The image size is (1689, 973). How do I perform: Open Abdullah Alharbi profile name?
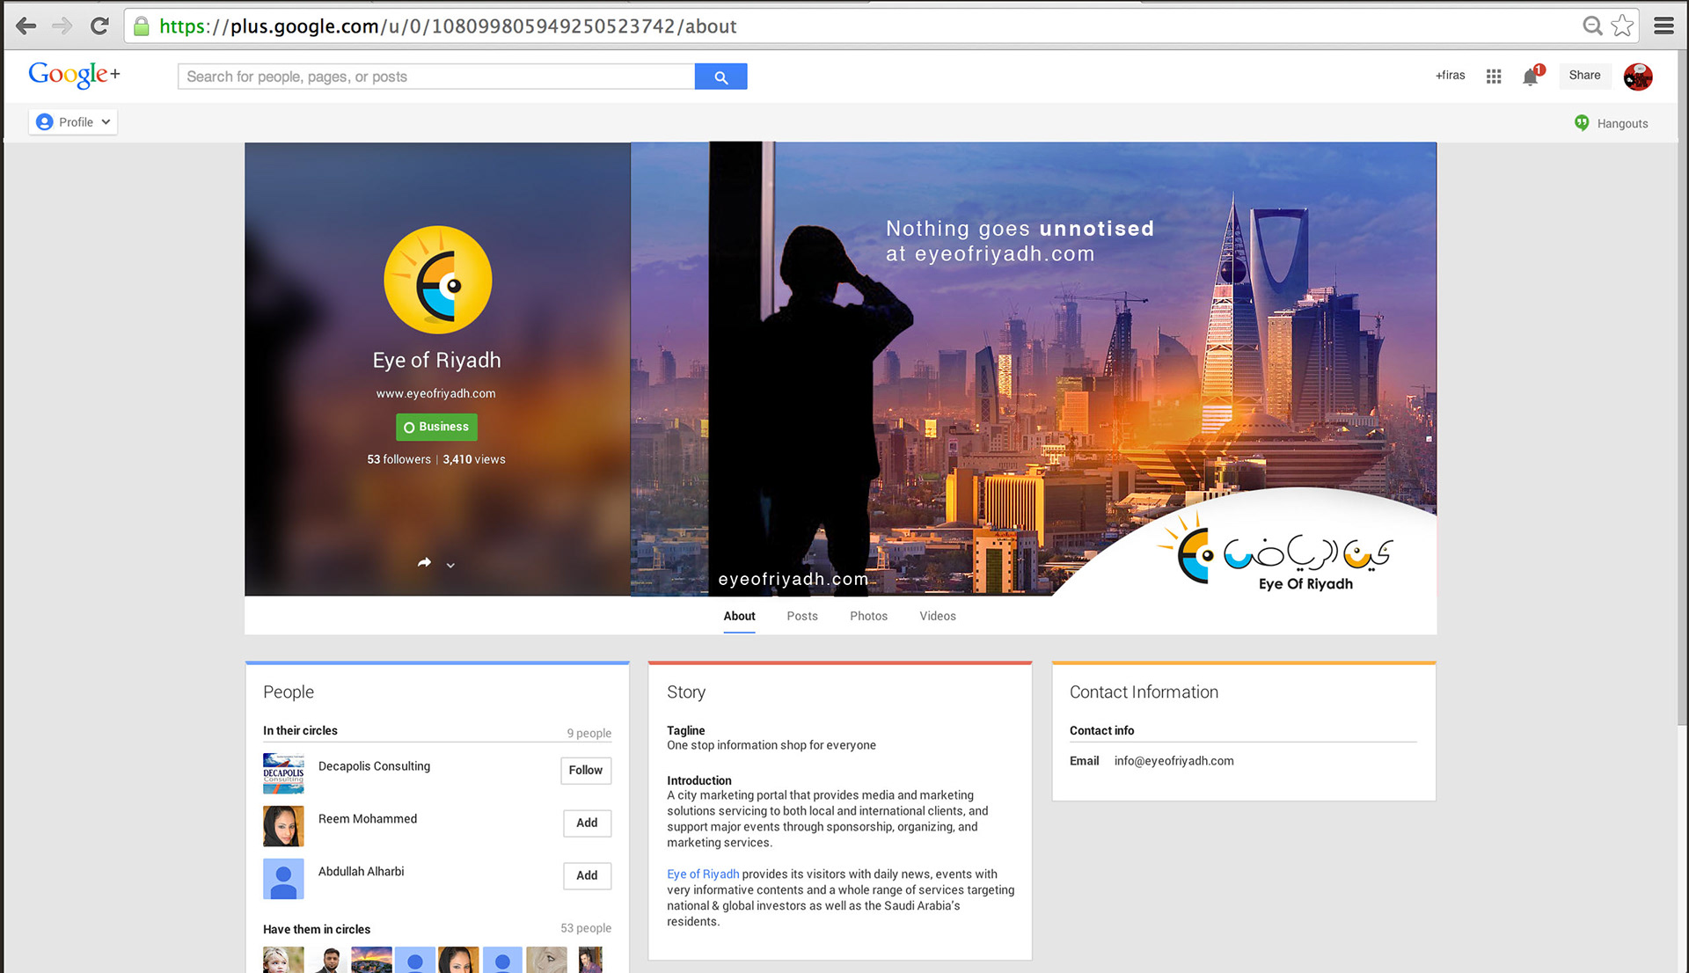click(x=361, y=872)
